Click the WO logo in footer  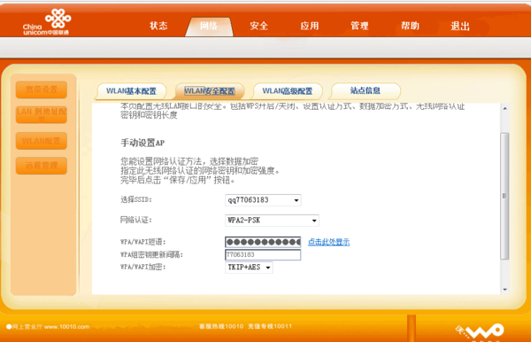480,332
